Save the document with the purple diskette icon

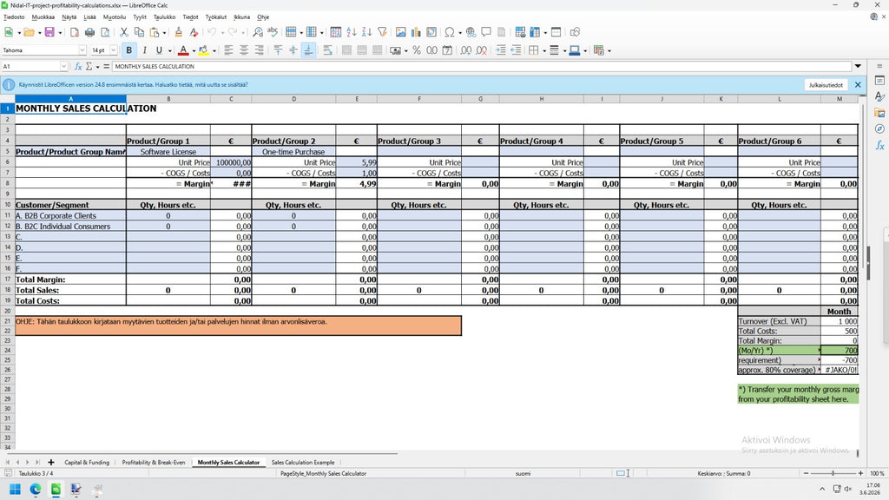[x=49, y=32]
